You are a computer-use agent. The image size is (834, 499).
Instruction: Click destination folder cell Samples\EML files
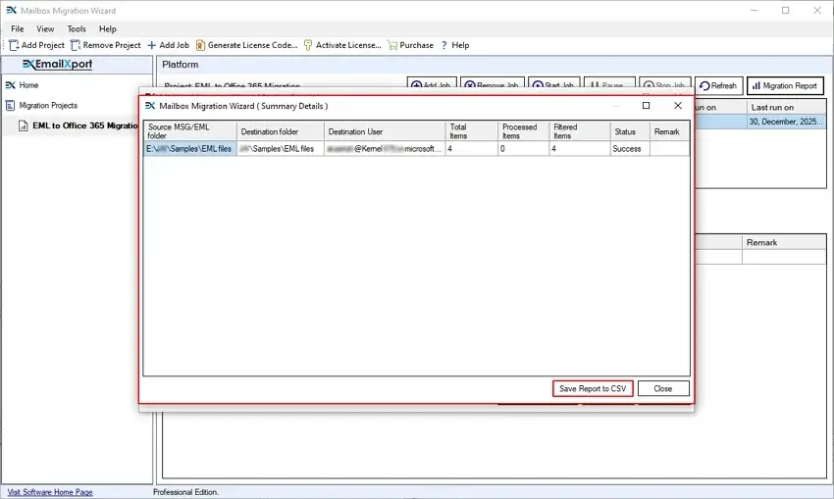(x=281, y=149)
